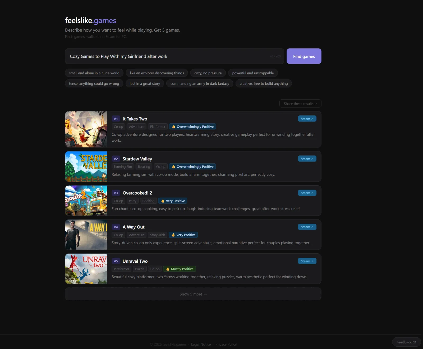Image resolution: width=423 pixels, height=349 pixels.
Task: Open Overcooked! 2 cover thumbnail
Action: click(x=86, y=200)
